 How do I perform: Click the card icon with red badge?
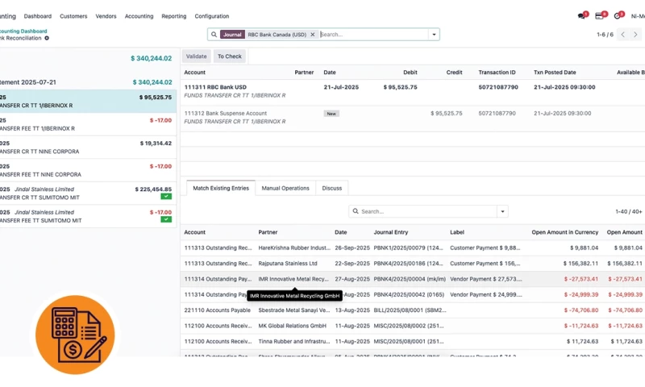coord(600,16)
